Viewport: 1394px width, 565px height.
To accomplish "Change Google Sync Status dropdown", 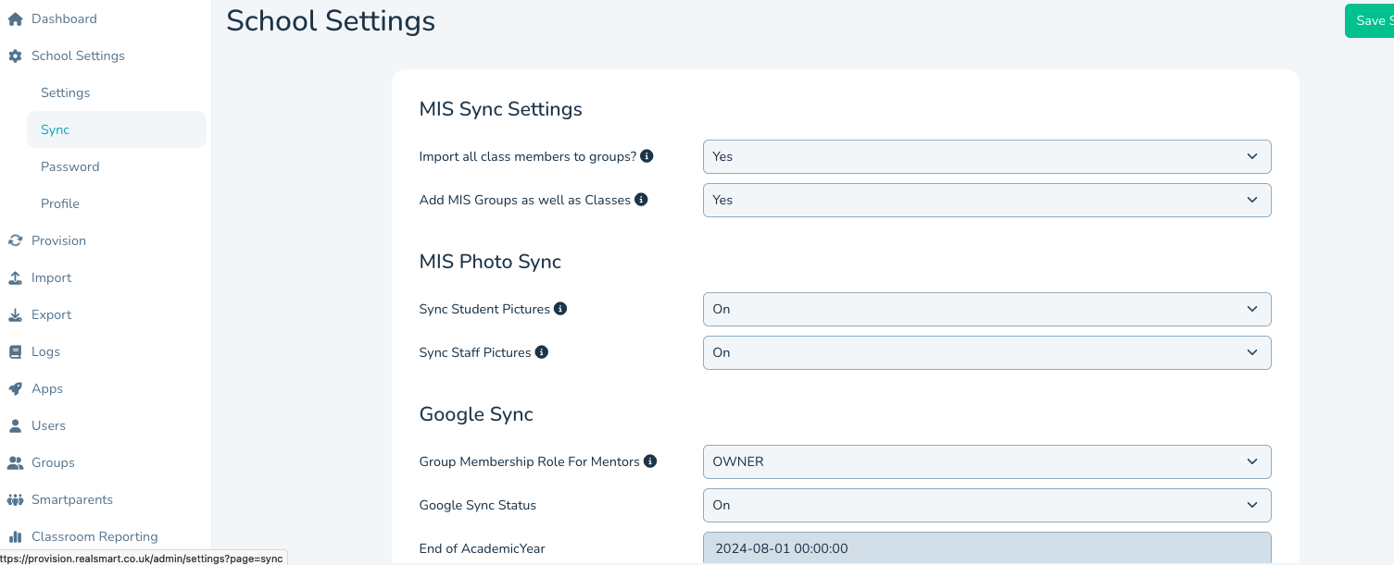I will [x=986, y=505].
